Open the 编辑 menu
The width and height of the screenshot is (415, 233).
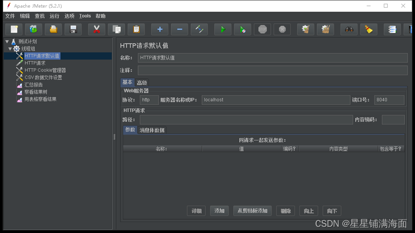(x=25, y=16)
